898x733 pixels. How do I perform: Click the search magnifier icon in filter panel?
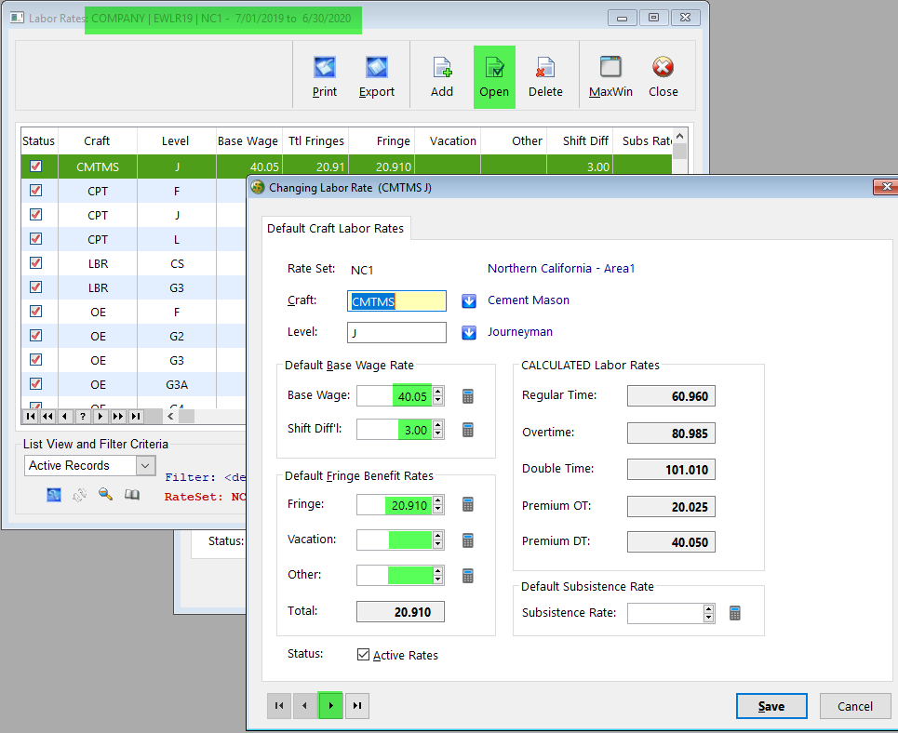coord(105,494)
